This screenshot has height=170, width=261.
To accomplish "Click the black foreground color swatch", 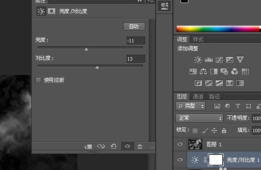I will [184, 1].
